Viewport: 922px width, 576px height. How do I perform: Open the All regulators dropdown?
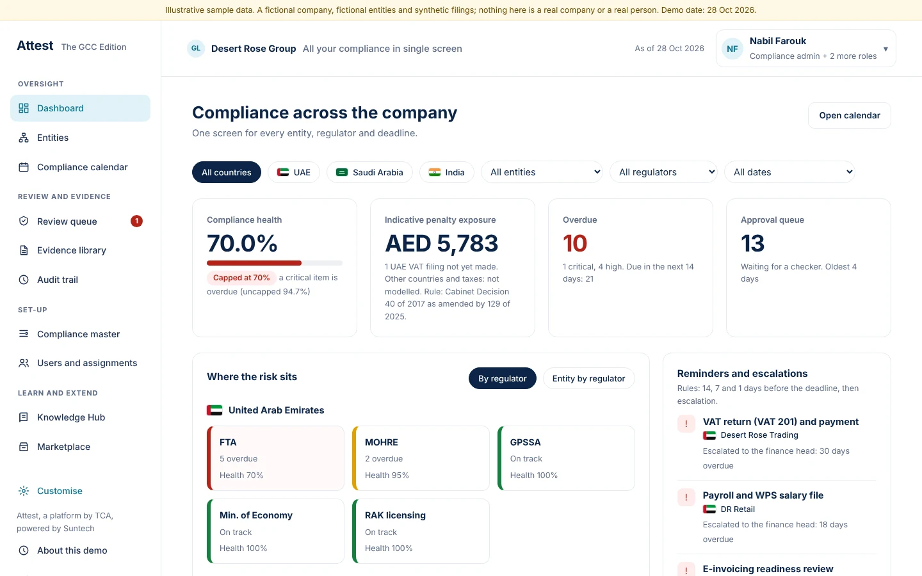[664, 172]
